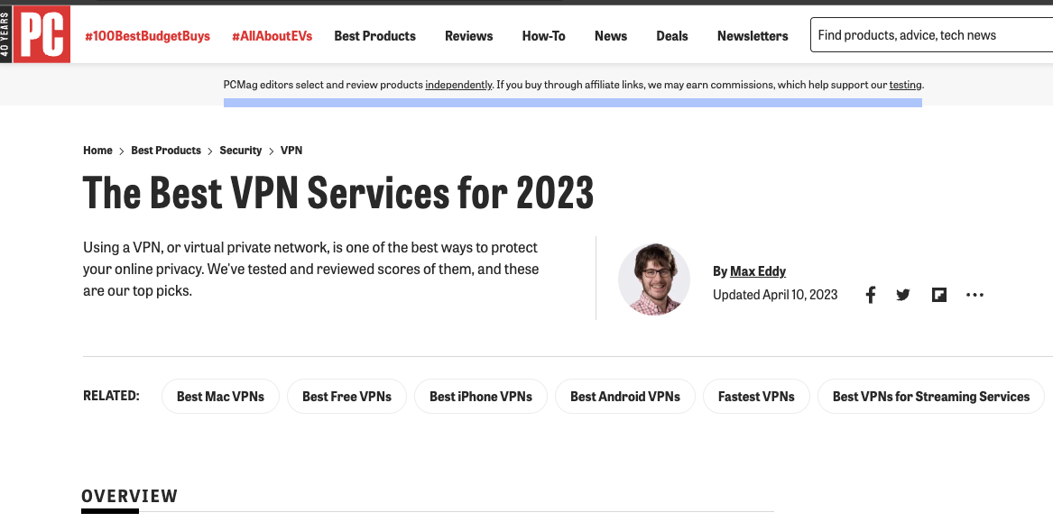Image resolution: width=1053 pixels, height=531 pixels.
Task: Open Max Eddy's author photo
Action: pos(654,279)
